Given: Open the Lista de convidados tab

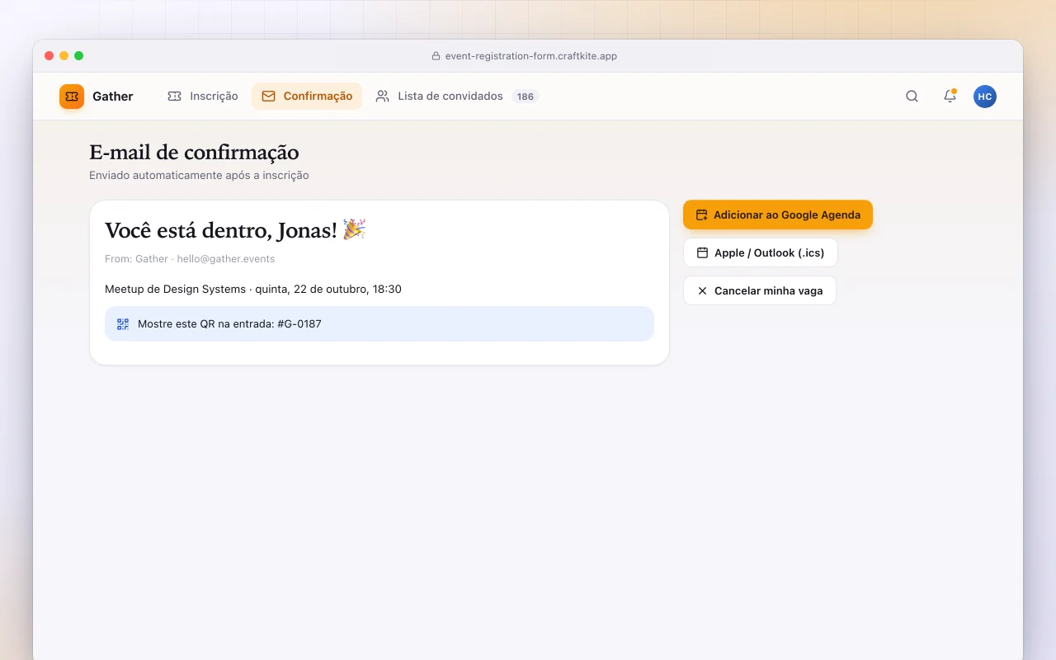Looking at the screenshot, I should pos(456,97).
